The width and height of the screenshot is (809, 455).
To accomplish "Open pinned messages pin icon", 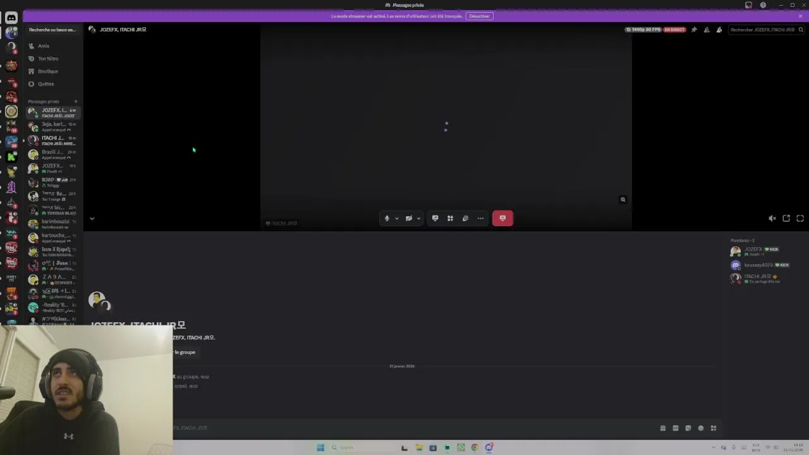I will tap(694, 30).
